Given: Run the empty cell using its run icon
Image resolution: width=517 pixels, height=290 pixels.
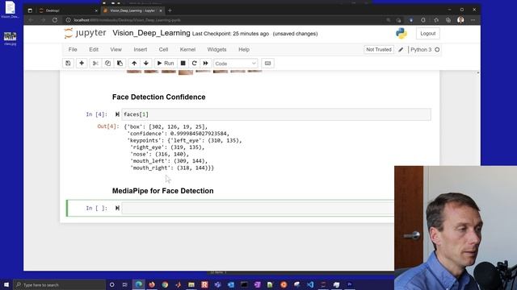Looking at the screenshot, I should (x=117, y=208).
